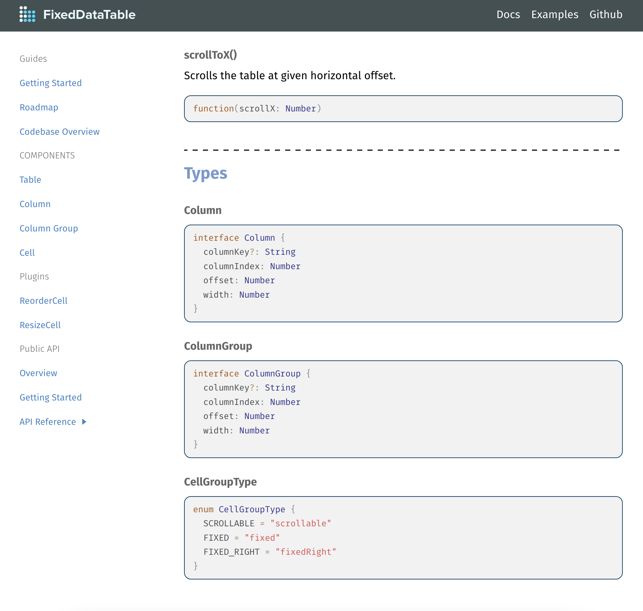
Task: Click the FIXED = "fixed" line
Action: click(242, 538)
